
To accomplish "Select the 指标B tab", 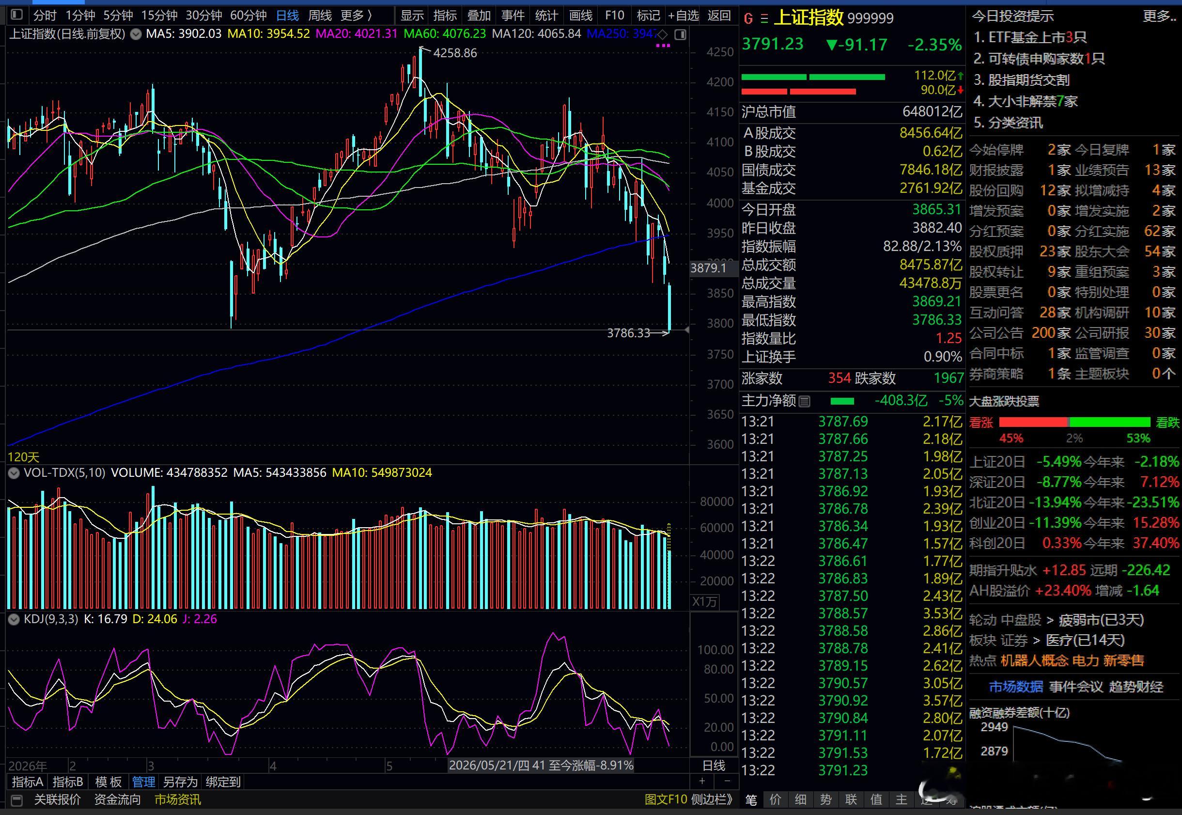I will (x=67, y=782).
